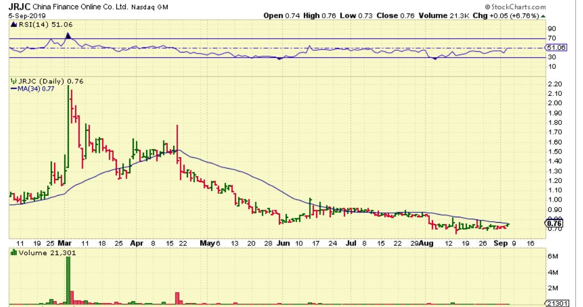Image resolution: width=583 pixels, height=307 pixels.
Task: Click the 2.20 price axis label
Action: tap(555, 84)
